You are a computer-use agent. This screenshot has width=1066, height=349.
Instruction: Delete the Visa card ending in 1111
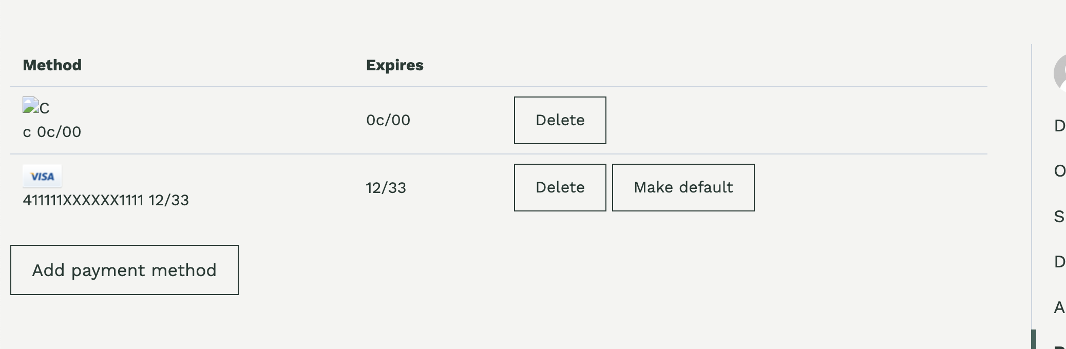point(560,187)
